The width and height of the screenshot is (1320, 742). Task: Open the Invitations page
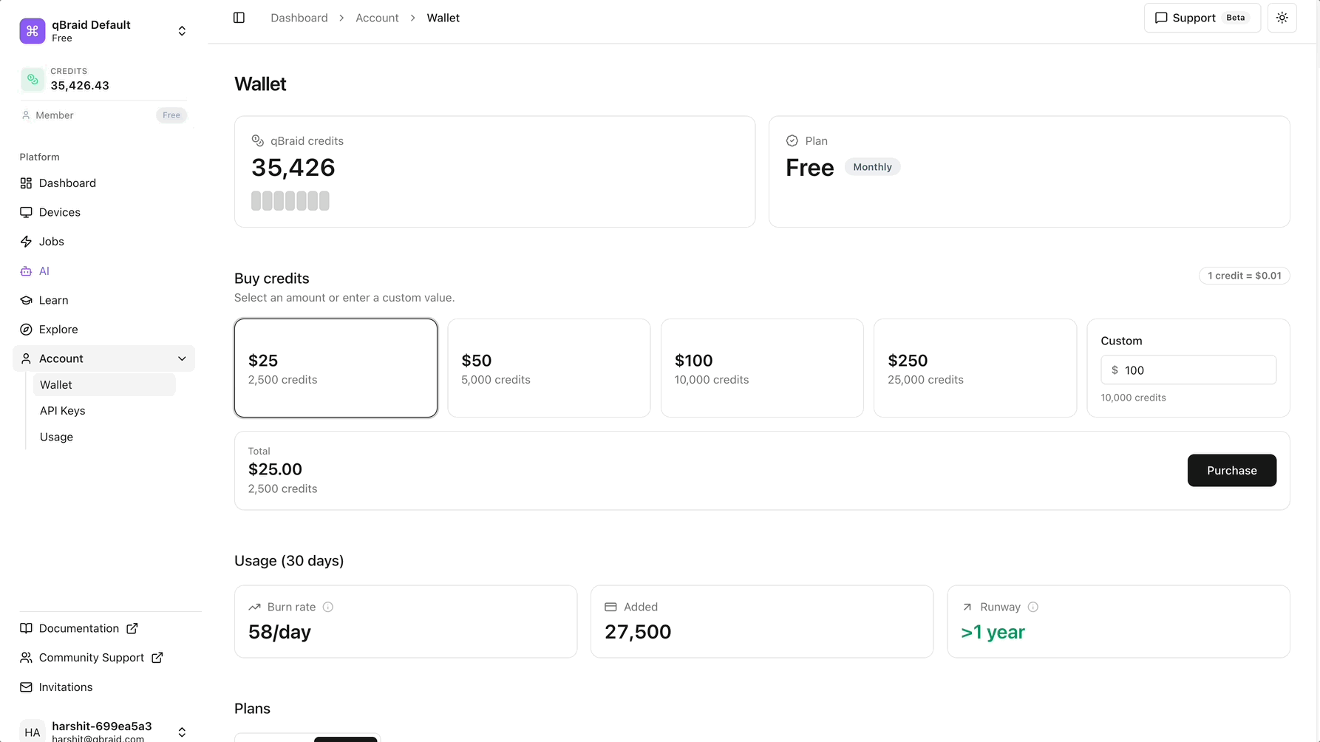65,687
